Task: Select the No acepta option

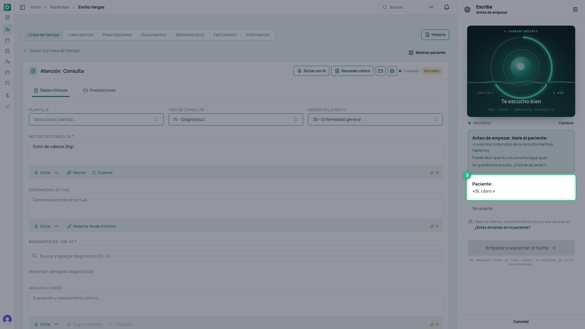Action: 482,209
